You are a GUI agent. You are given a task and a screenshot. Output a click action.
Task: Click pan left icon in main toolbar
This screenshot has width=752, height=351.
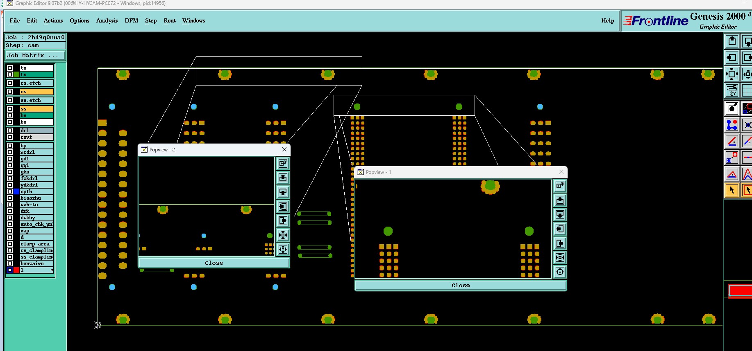[x=732, y=58]
